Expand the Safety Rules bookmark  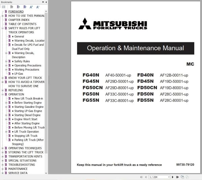[x=6, y=61]
